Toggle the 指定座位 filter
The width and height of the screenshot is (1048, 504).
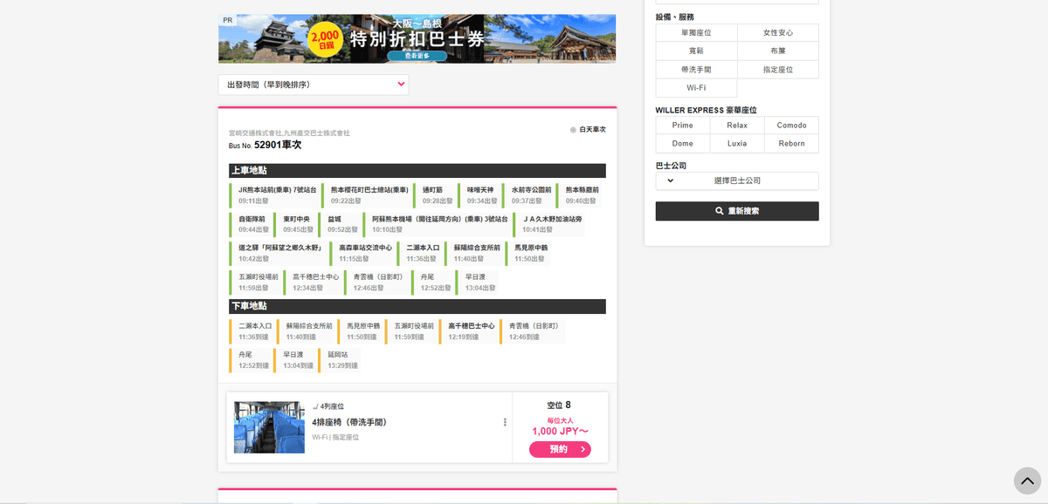(777, 69)
